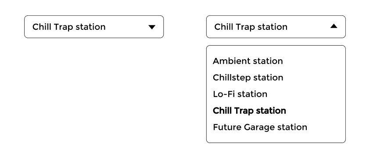Close the options list using up arrow
The width and height of the screenshot is (373, 161).
pos(334,26)
